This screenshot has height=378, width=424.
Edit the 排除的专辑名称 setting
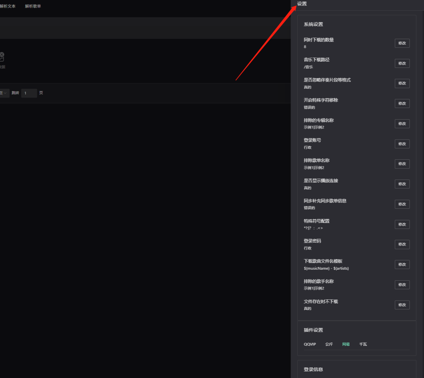pyautogui.click(x=402, y=124)
